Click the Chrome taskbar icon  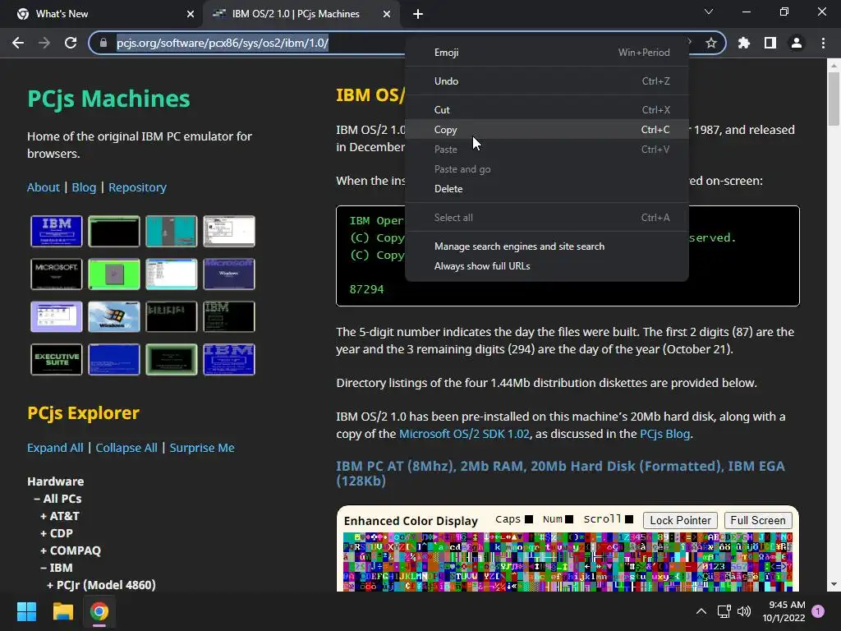tap(99, 611)
